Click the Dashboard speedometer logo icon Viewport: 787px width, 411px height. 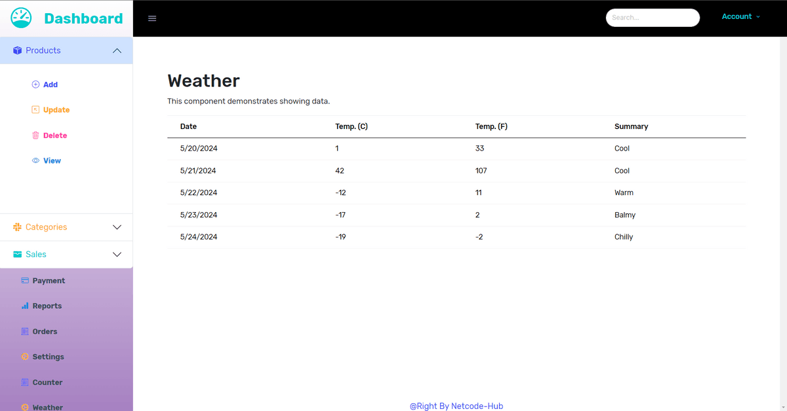pos(21,18)
